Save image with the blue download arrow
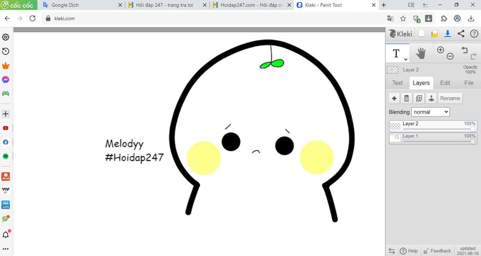Viewport: 481px width, 256px height. [448, 34]
